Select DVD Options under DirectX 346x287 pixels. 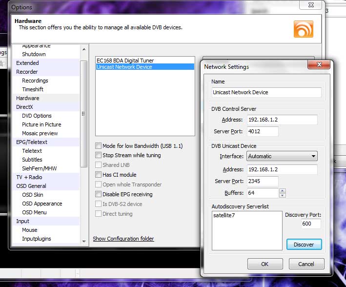(x=37, y=116)
